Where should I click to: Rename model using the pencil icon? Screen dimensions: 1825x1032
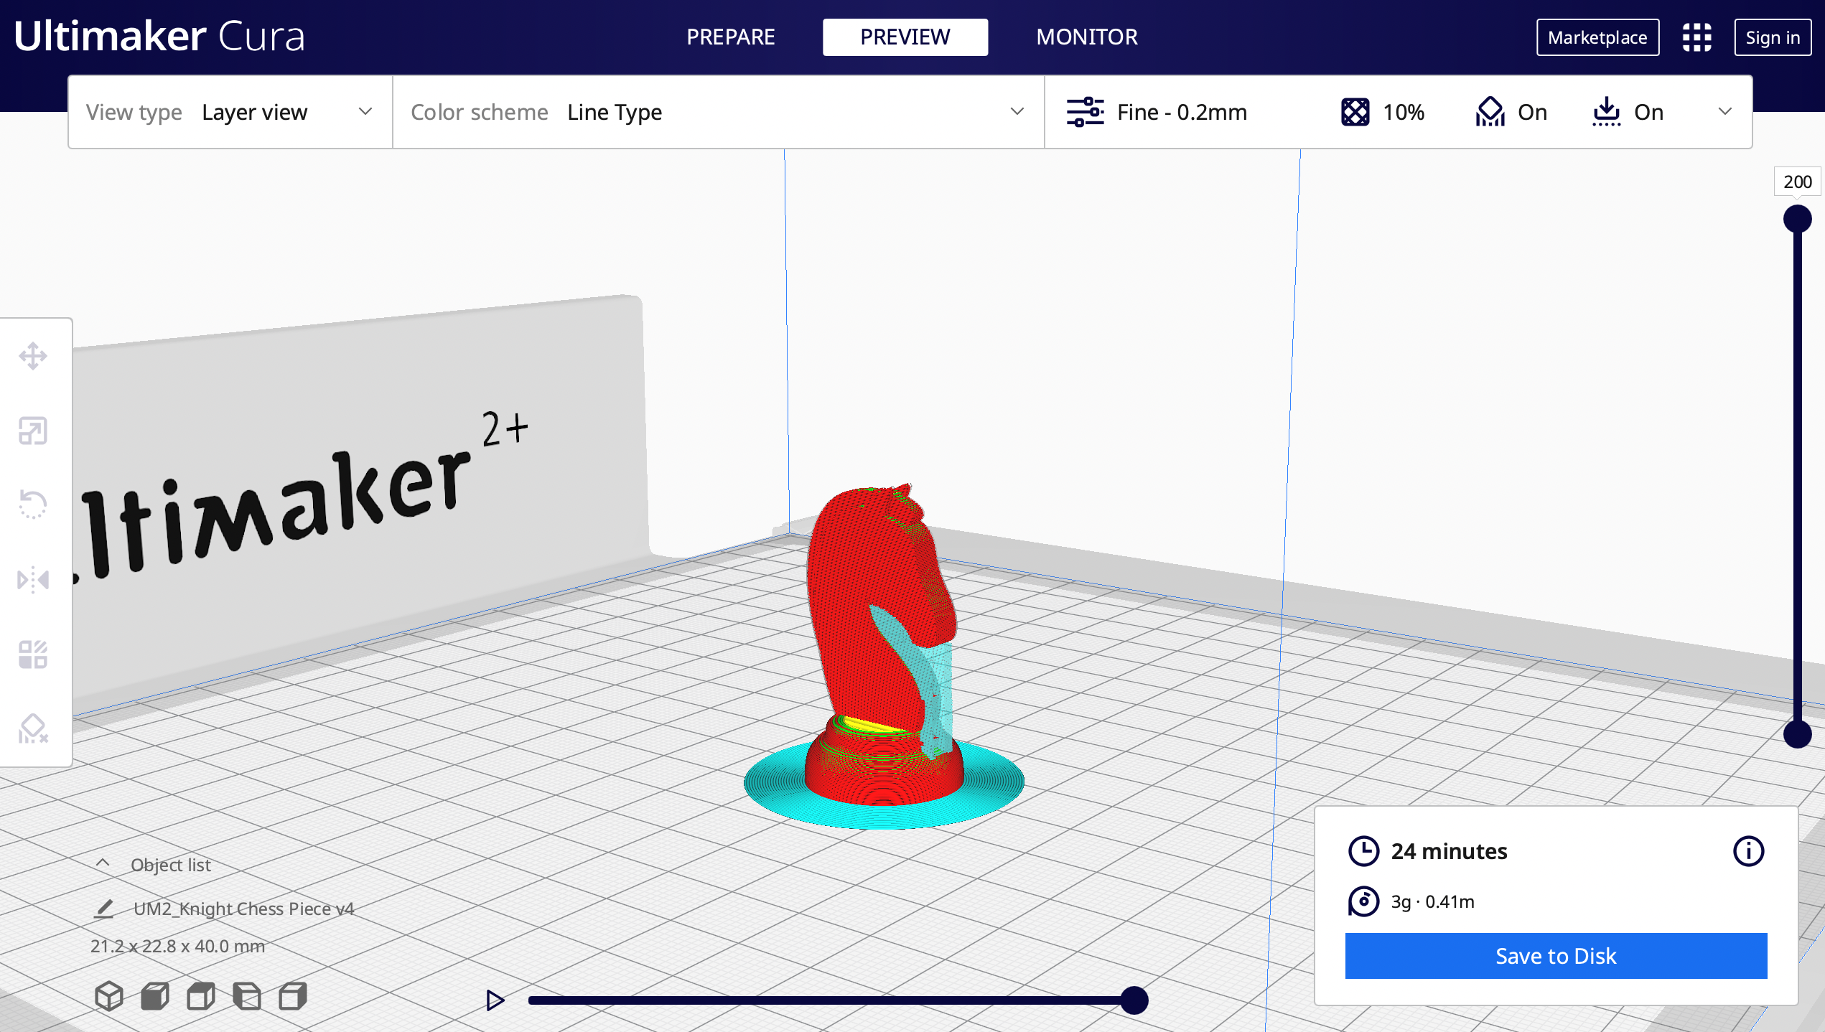[x=105, y=909]
